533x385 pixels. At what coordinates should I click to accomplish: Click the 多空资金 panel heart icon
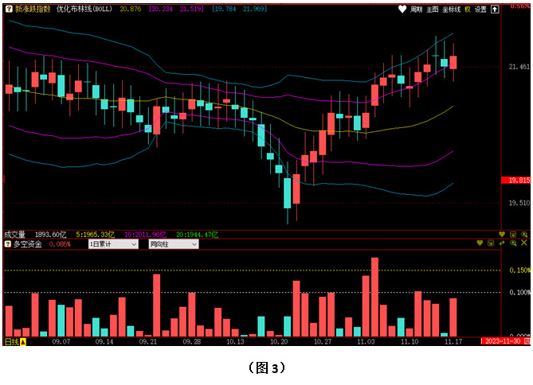pyautogui.click(x=480, y=243)
